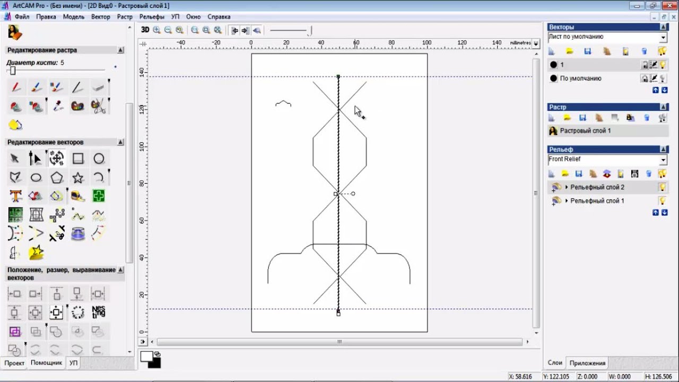Toggle visibility of Рельефный слой 2
The height and width of the screenshot is (382, 679).
click(x=662, y=187)
